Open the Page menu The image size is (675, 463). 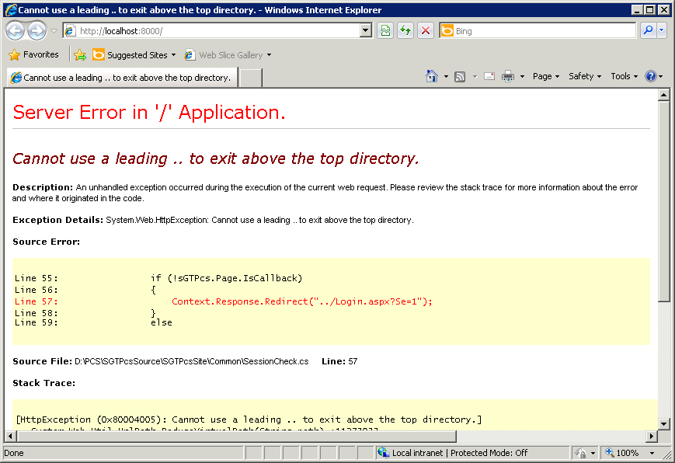[x=545, y=76]
